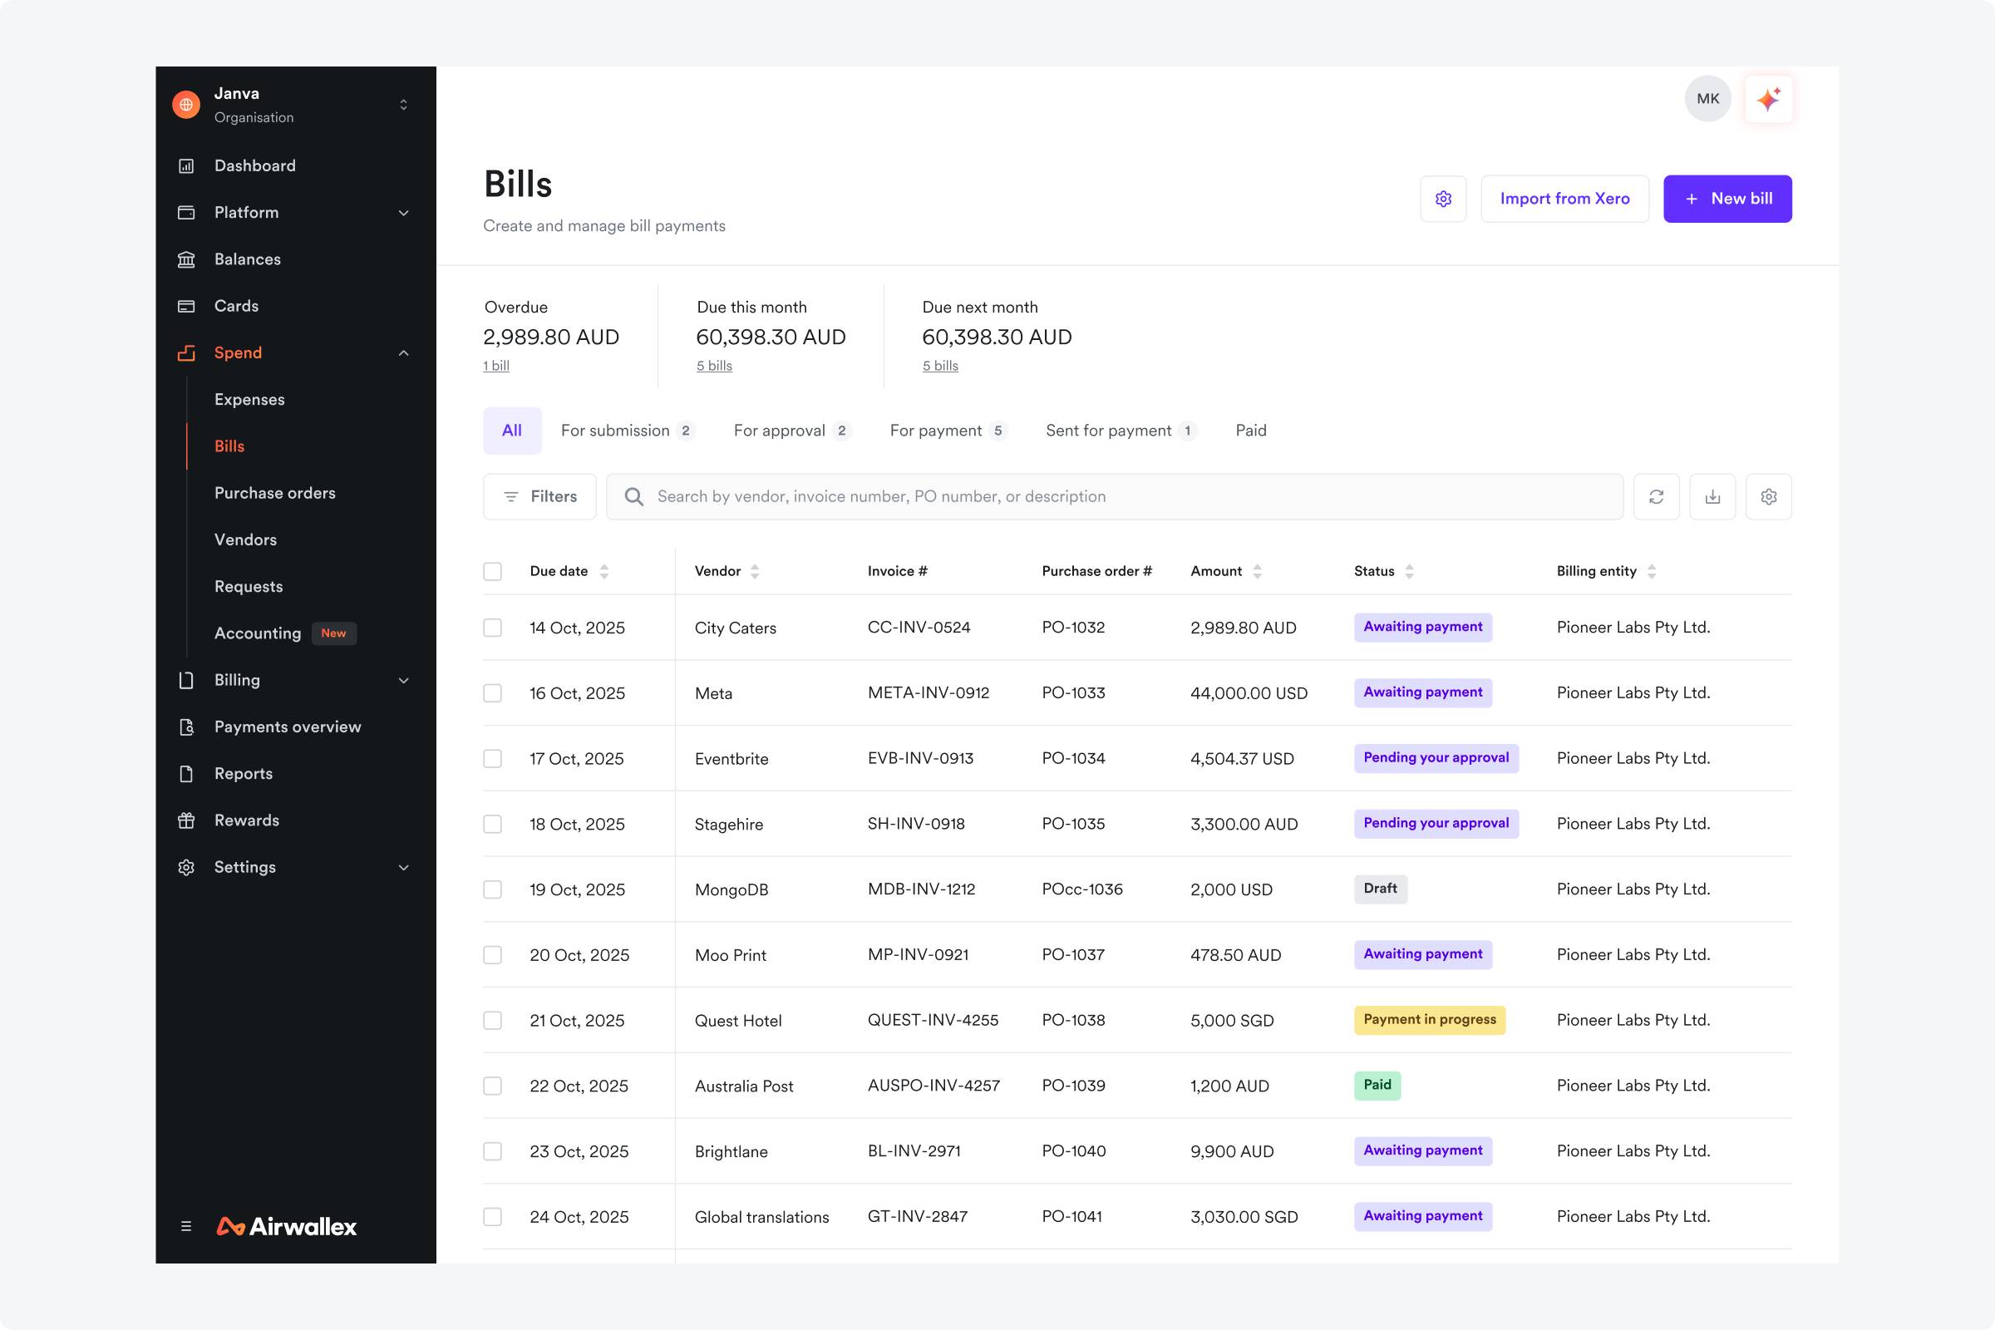This screenshot has height=1330, width=1995.
Task: Open 5 bills link under Due this month
Action: click(714, 366)
